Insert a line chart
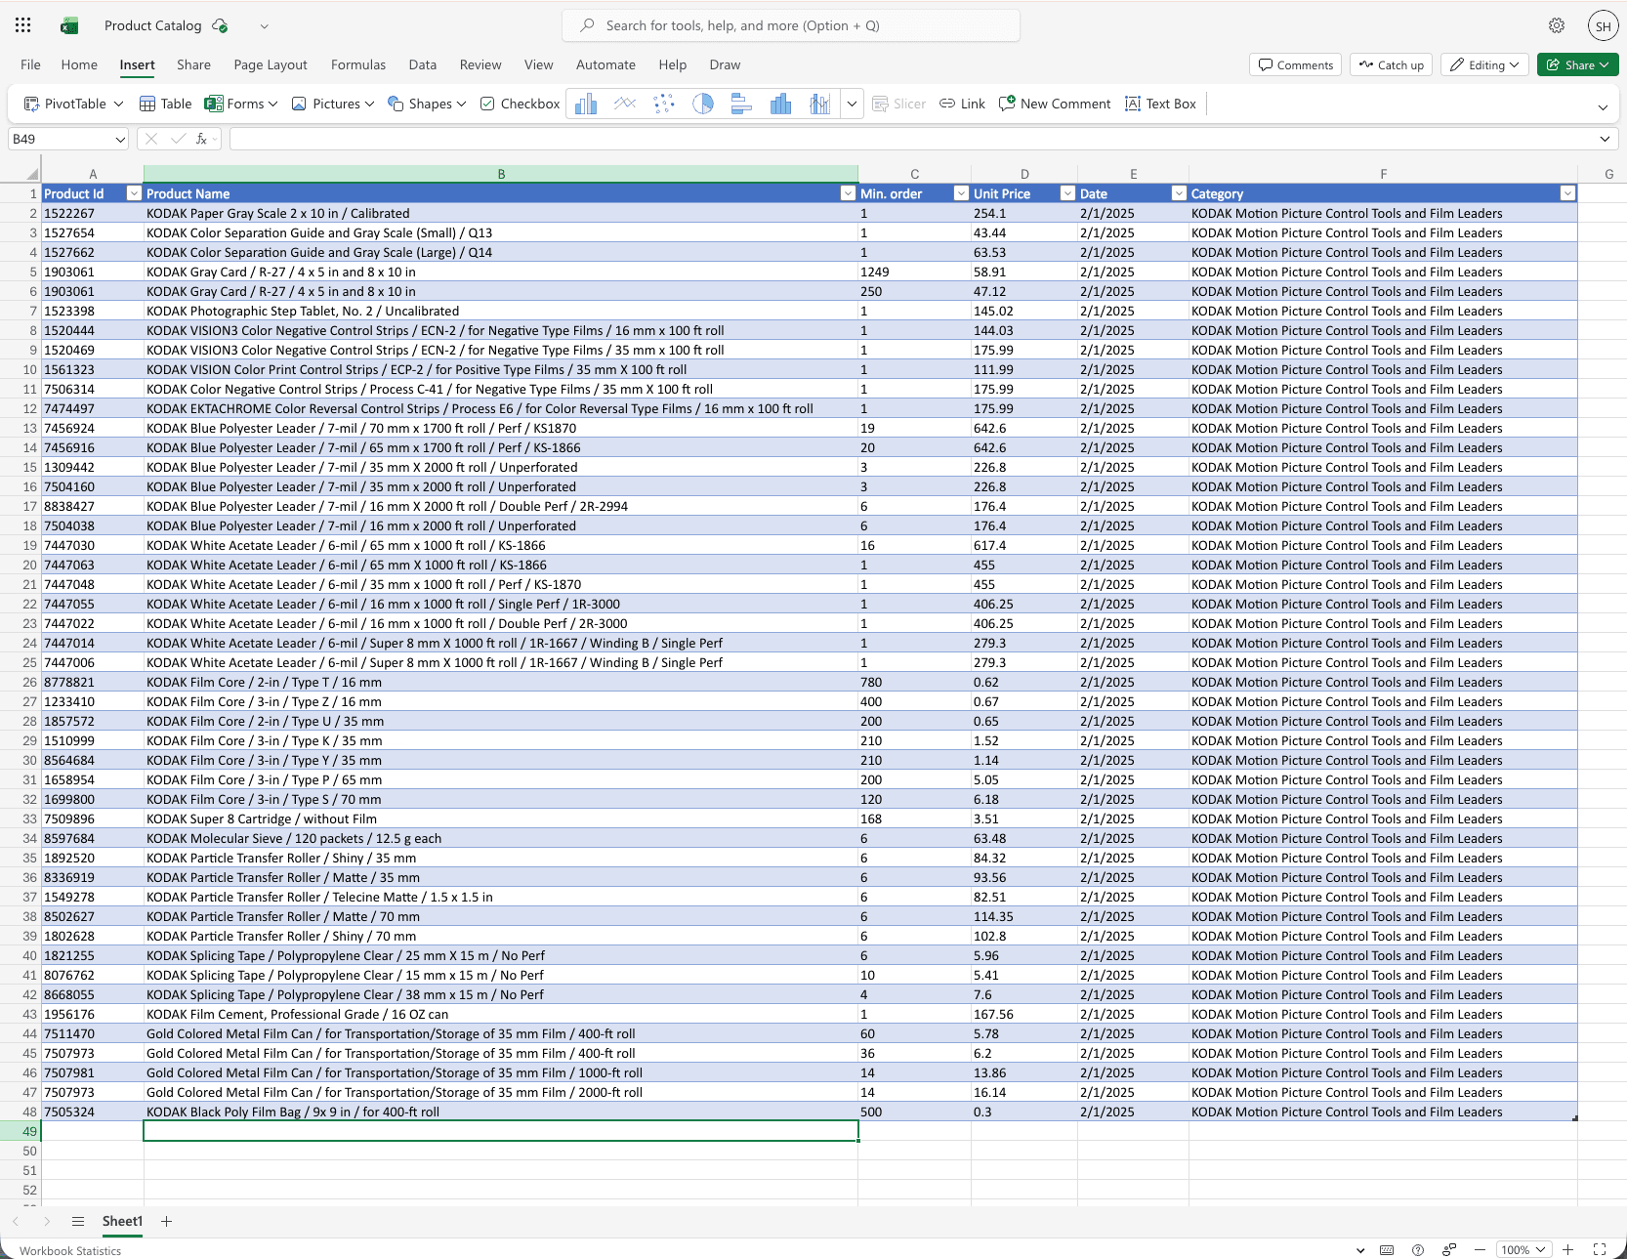The height and width of the screenshot is (1259, 1627). tap(624, 104)
